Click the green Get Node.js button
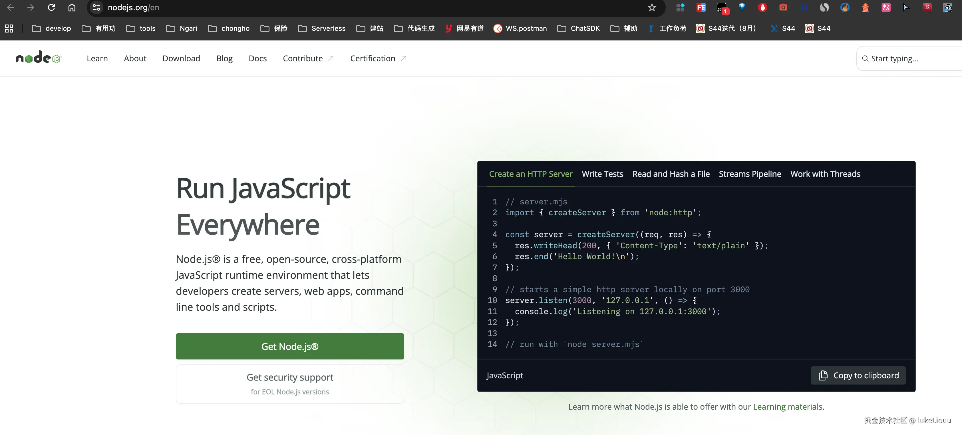This screenshot has width=962, height=435. coord(290,346)
